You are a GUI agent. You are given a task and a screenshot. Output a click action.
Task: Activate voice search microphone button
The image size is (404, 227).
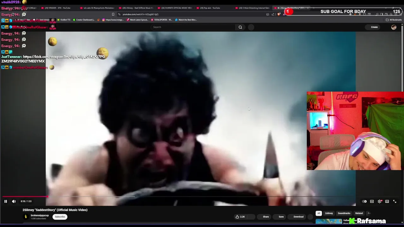tap(251, 27)
